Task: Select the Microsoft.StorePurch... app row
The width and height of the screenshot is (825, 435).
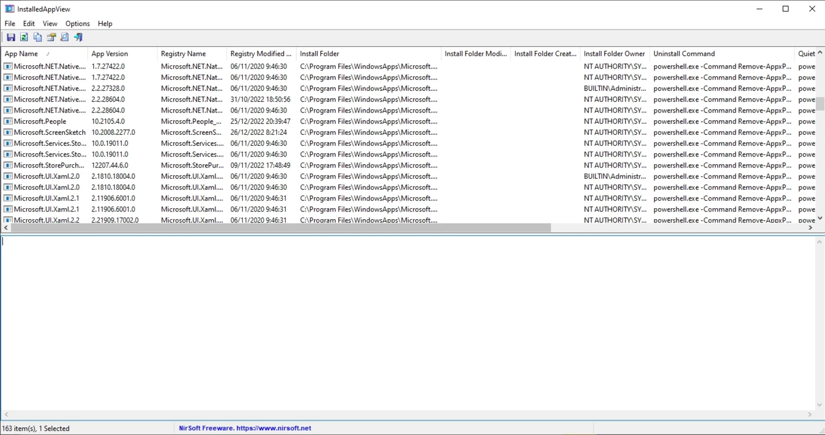Action: click(x=408, y=165)
